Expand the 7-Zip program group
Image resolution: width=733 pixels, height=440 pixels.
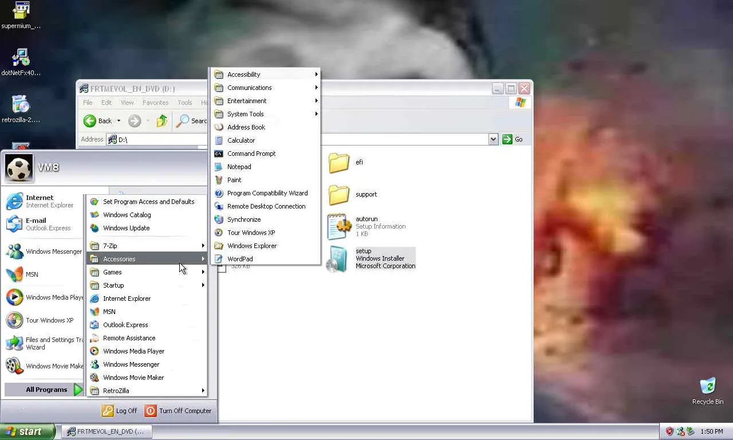coord(147,246)
